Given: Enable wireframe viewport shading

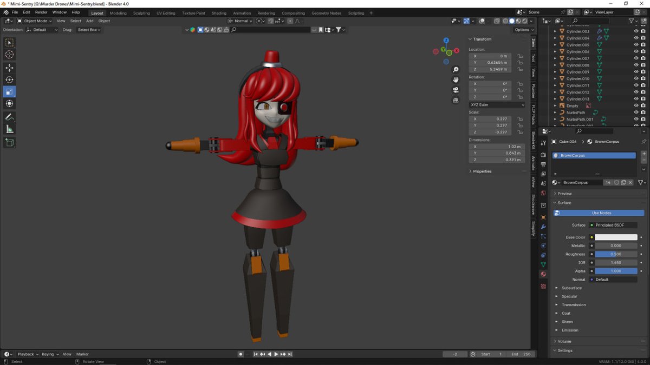Looking at the screenshot, I should [x=505, y=21].
